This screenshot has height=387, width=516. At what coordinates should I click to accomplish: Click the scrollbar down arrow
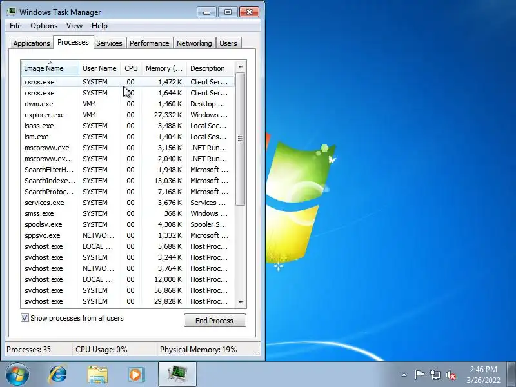241,302
